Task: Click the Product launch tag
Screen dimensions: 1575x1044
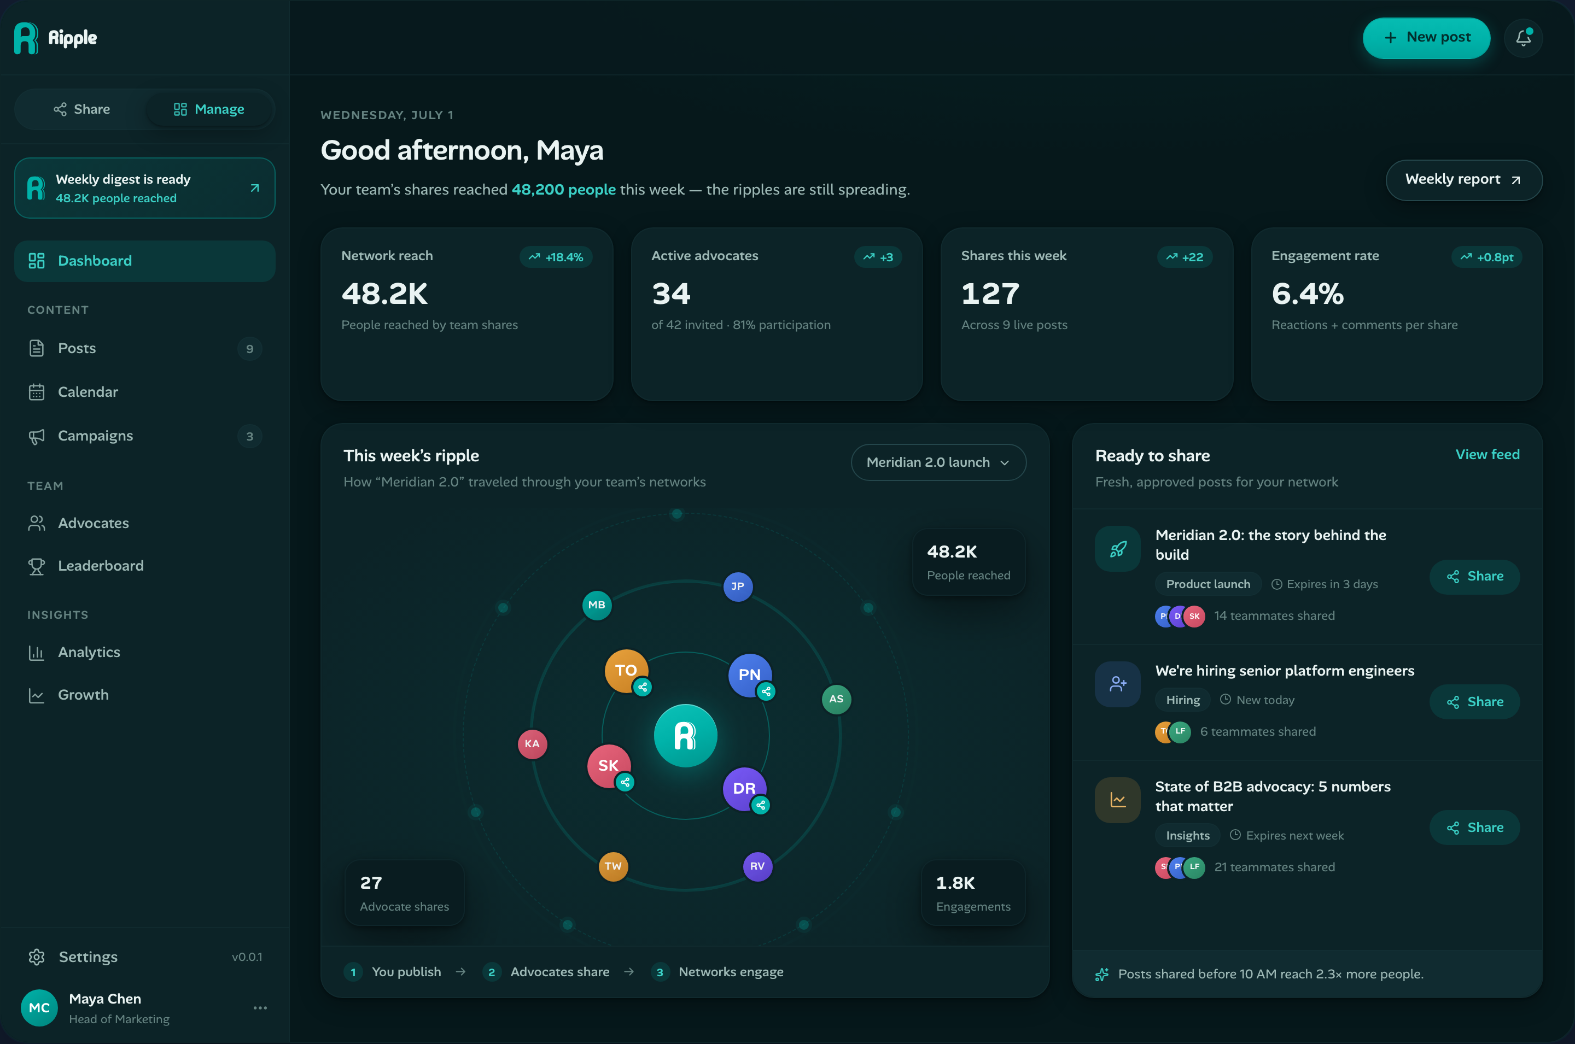Action: (x=1208, y=585)
